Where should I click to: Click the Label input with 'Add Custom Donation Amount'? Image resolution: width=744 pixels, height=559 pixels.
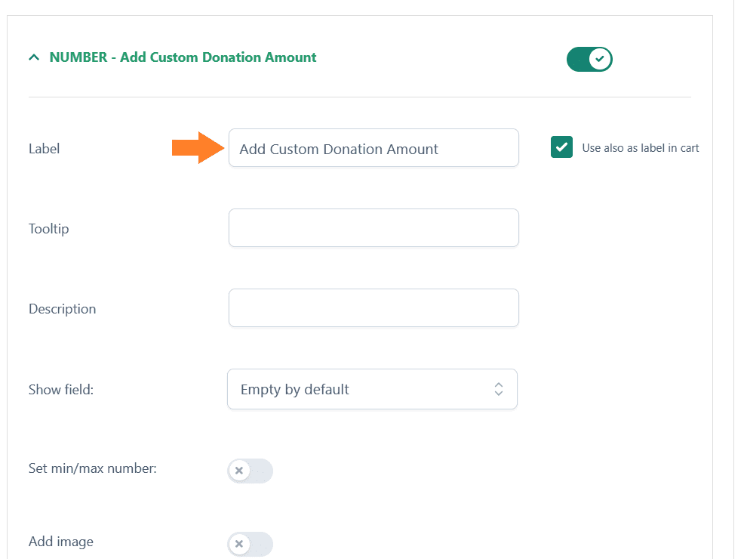point(374,148)
